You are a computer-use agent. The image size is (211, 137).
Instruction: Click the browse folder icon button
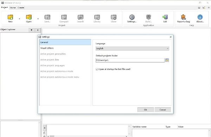coord(167,60)
